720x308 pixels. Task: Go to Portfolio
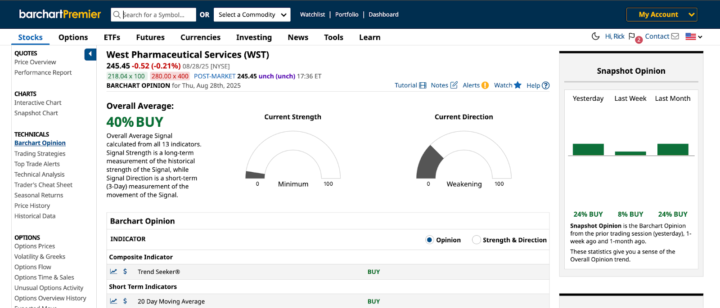[x=346, y=14]
